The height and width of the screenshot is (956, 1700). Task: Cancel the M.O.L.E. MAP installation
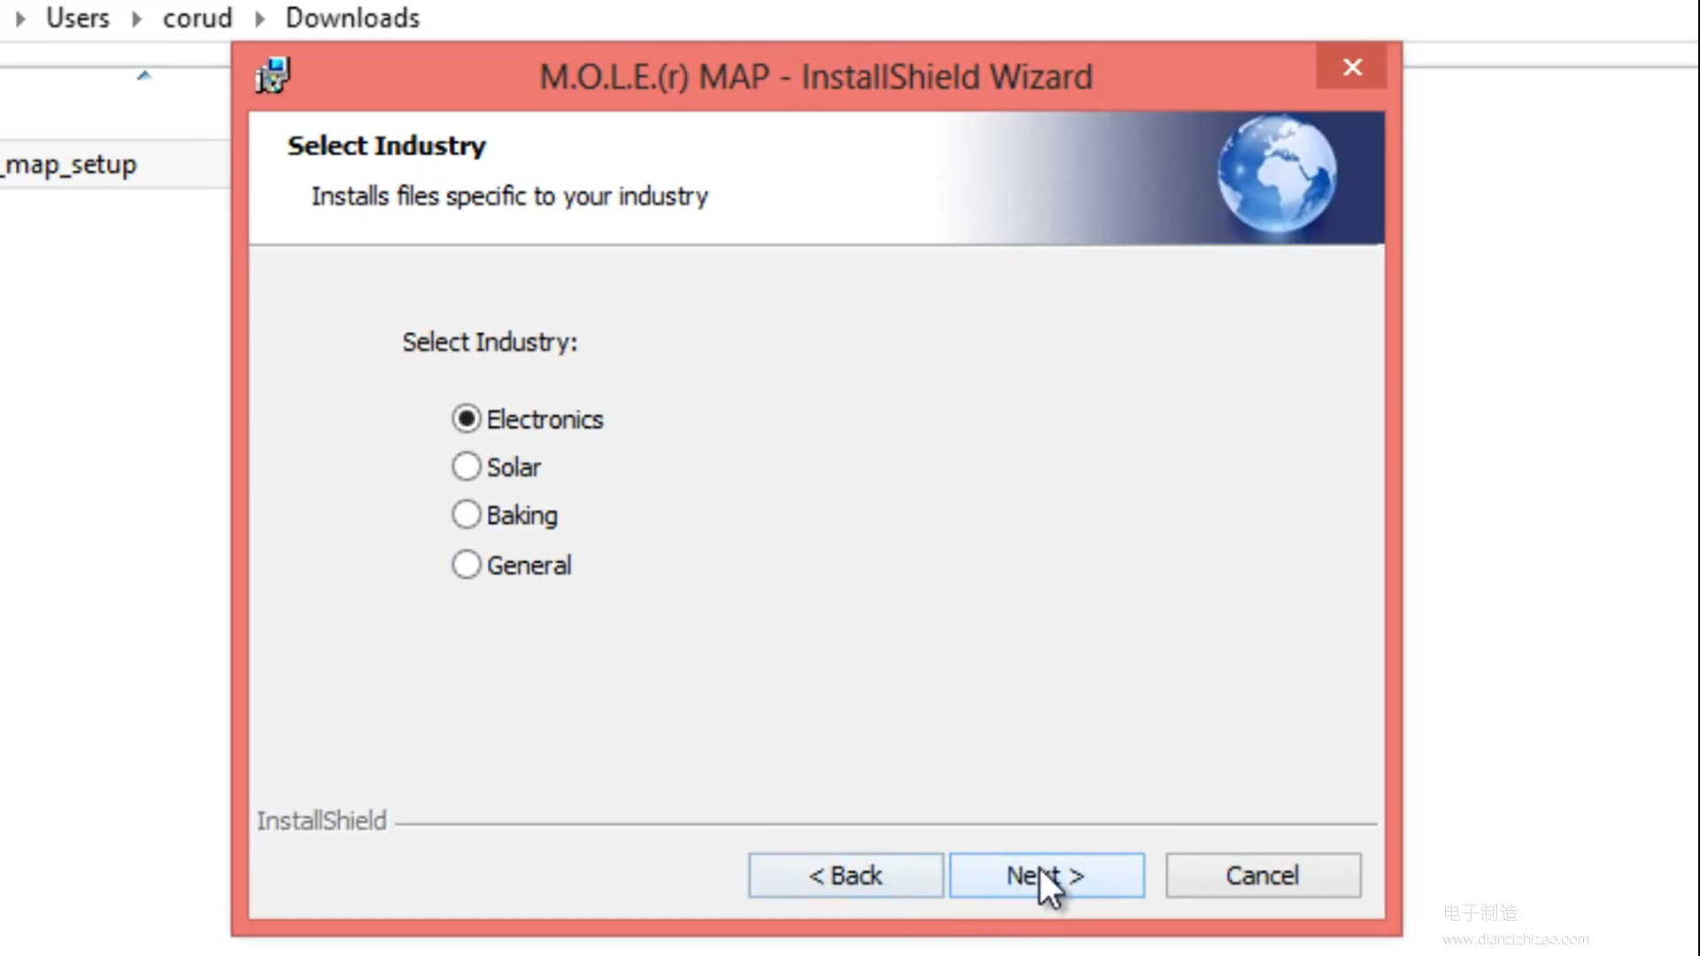pos(1263,875)
